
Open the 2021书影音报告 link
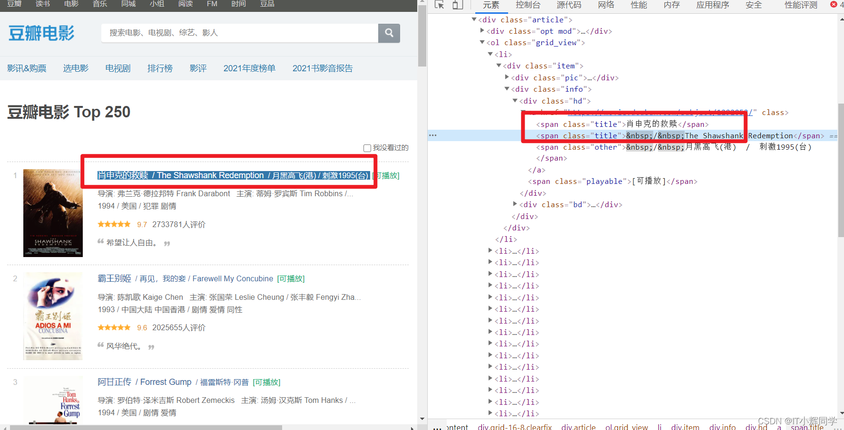[323, 68]
